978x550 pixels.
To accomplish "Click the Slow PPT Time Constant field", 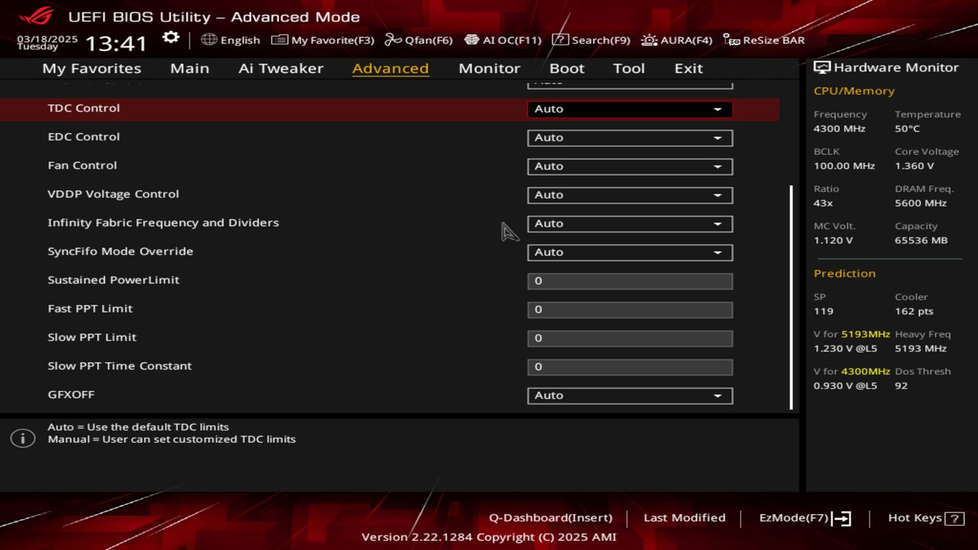I will pos(630,367).
